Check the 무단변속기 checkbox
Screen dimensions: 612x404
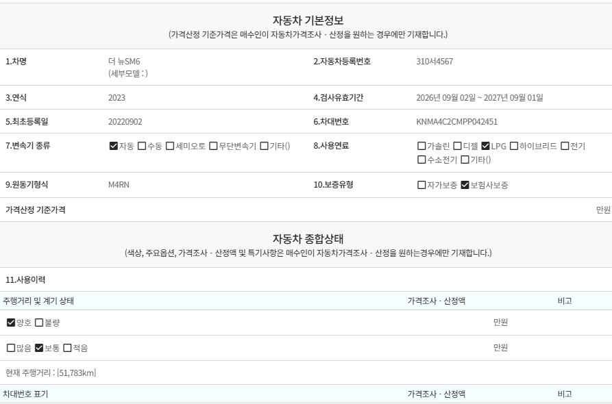pyautogui.click(x=213, y=146)
